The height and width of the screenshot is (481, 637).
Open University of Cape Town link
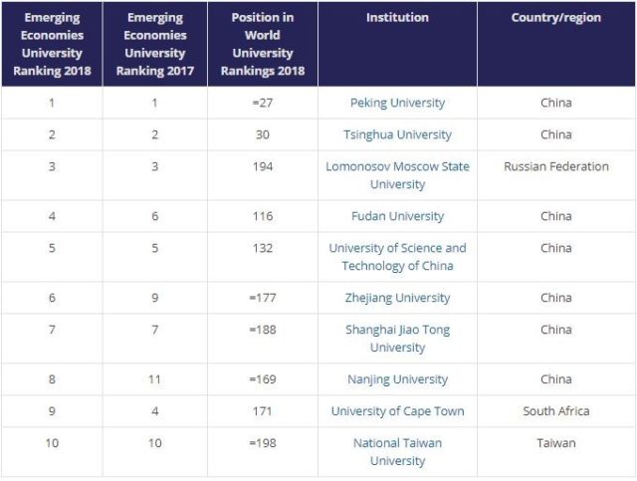[x=397, y=411]
